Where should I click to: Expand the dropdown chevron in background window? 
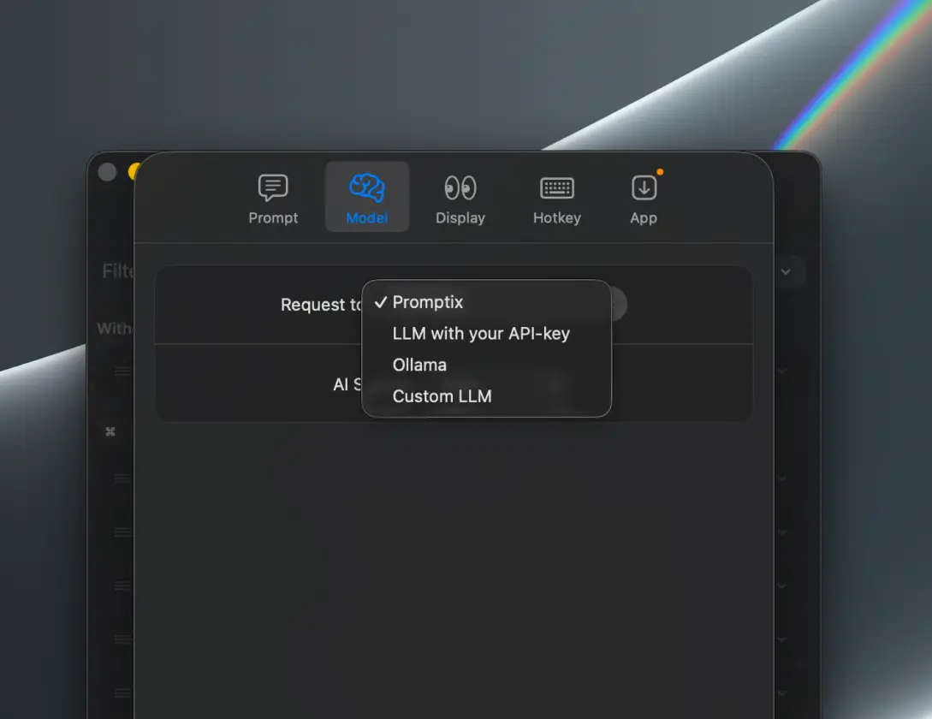pos(786,272)
